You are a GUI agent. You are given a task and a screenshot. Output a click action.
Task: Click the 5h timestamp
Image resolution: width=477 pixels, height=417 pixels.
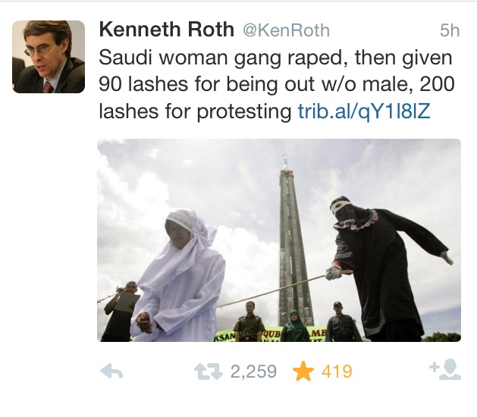click(x=449, y=31)
